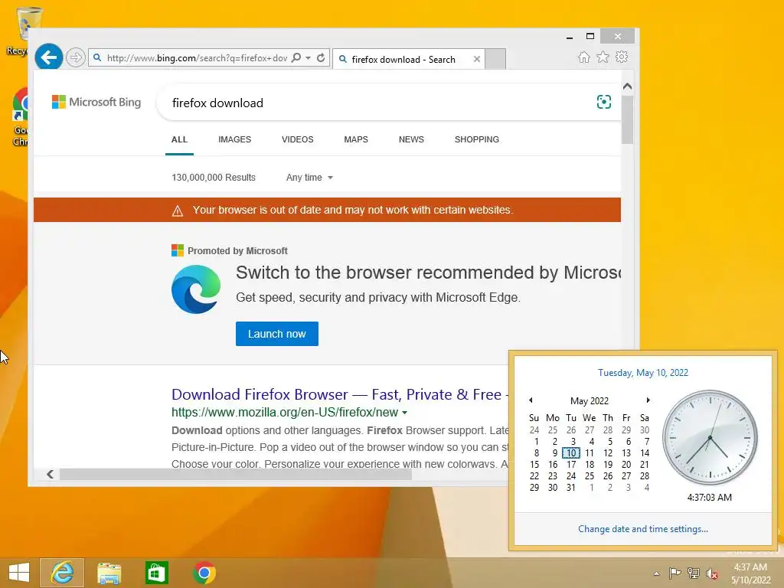Open Internet Explorer home icon
784x588 pixels.
[584, 57]
